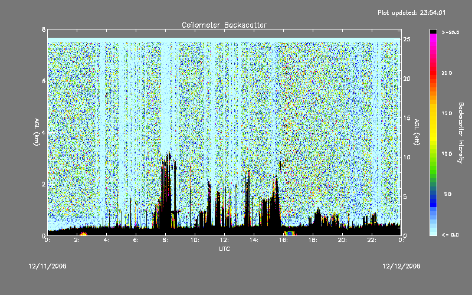Click the 5.0 colorbar tick label
Viewport: 472px width, 295px height.
click(x=448, y=194)
